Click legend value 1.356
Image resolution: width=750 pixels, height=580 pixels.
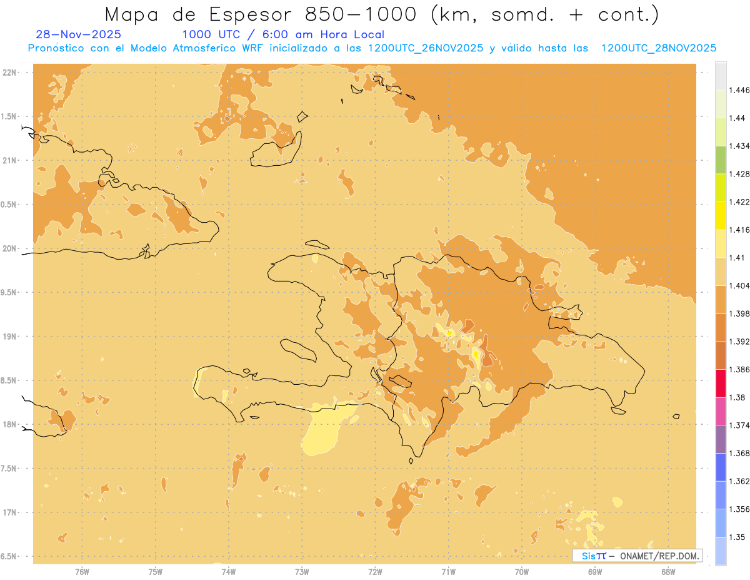[739, 509]
